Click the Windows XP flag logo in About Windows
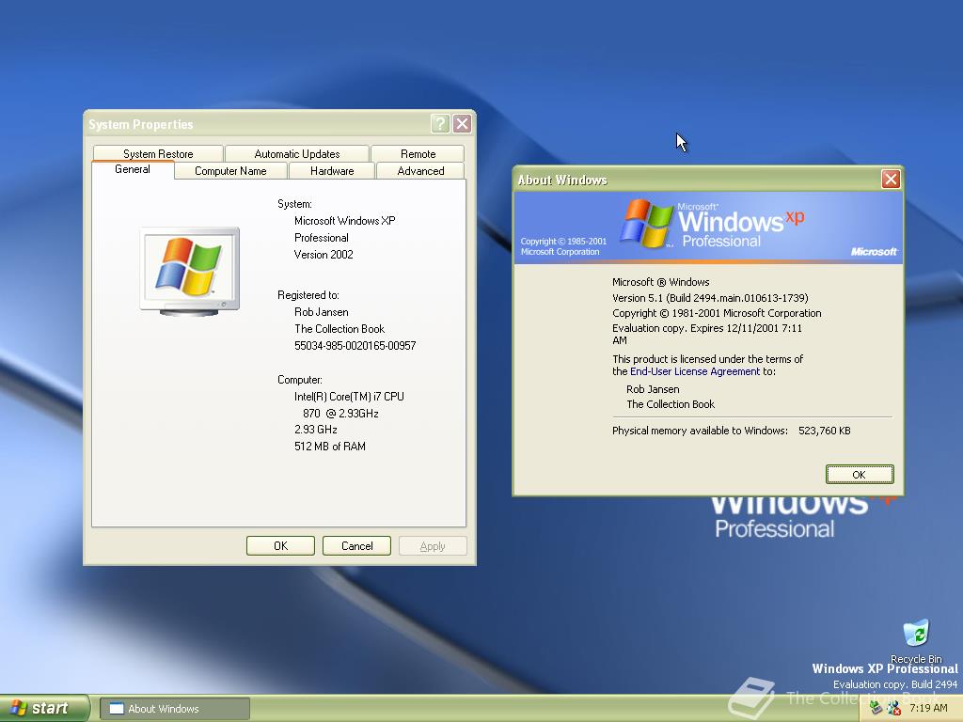 click(645, 223)
